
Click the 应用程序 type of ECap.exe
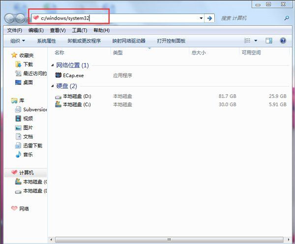(x=122, y=75)
